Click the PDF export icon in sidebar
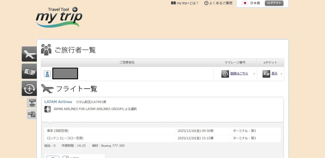 coord(32,114)
